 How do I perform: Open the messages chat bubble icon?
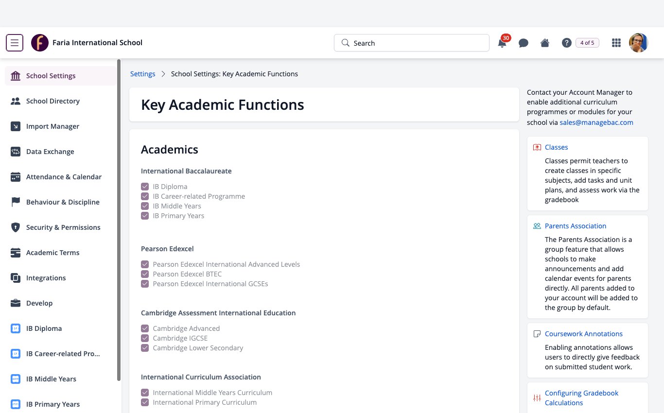click(x=524, y=43)
